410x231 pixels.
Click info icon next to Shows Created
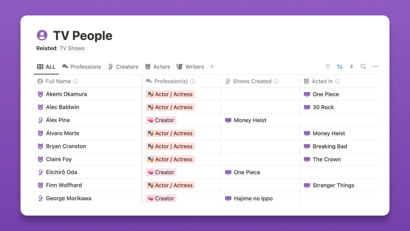point(276,81)
